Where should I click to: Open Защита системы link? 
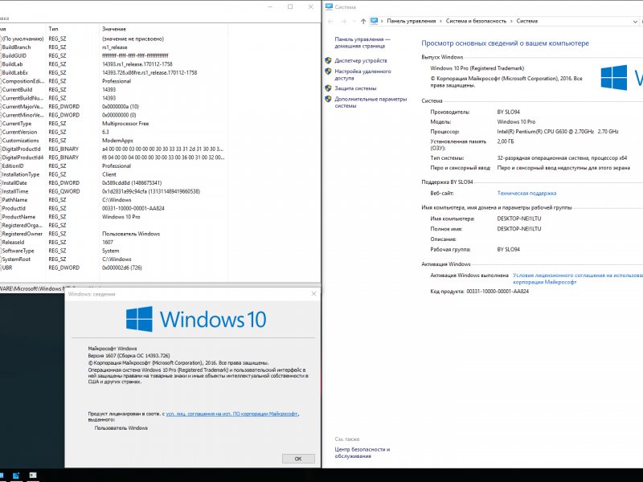355,88
